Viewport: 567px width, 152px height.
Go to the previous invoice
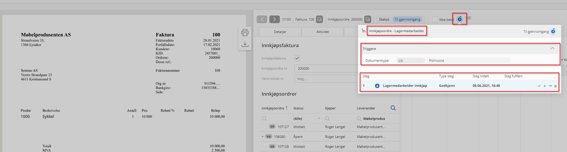tap(262, 19)
